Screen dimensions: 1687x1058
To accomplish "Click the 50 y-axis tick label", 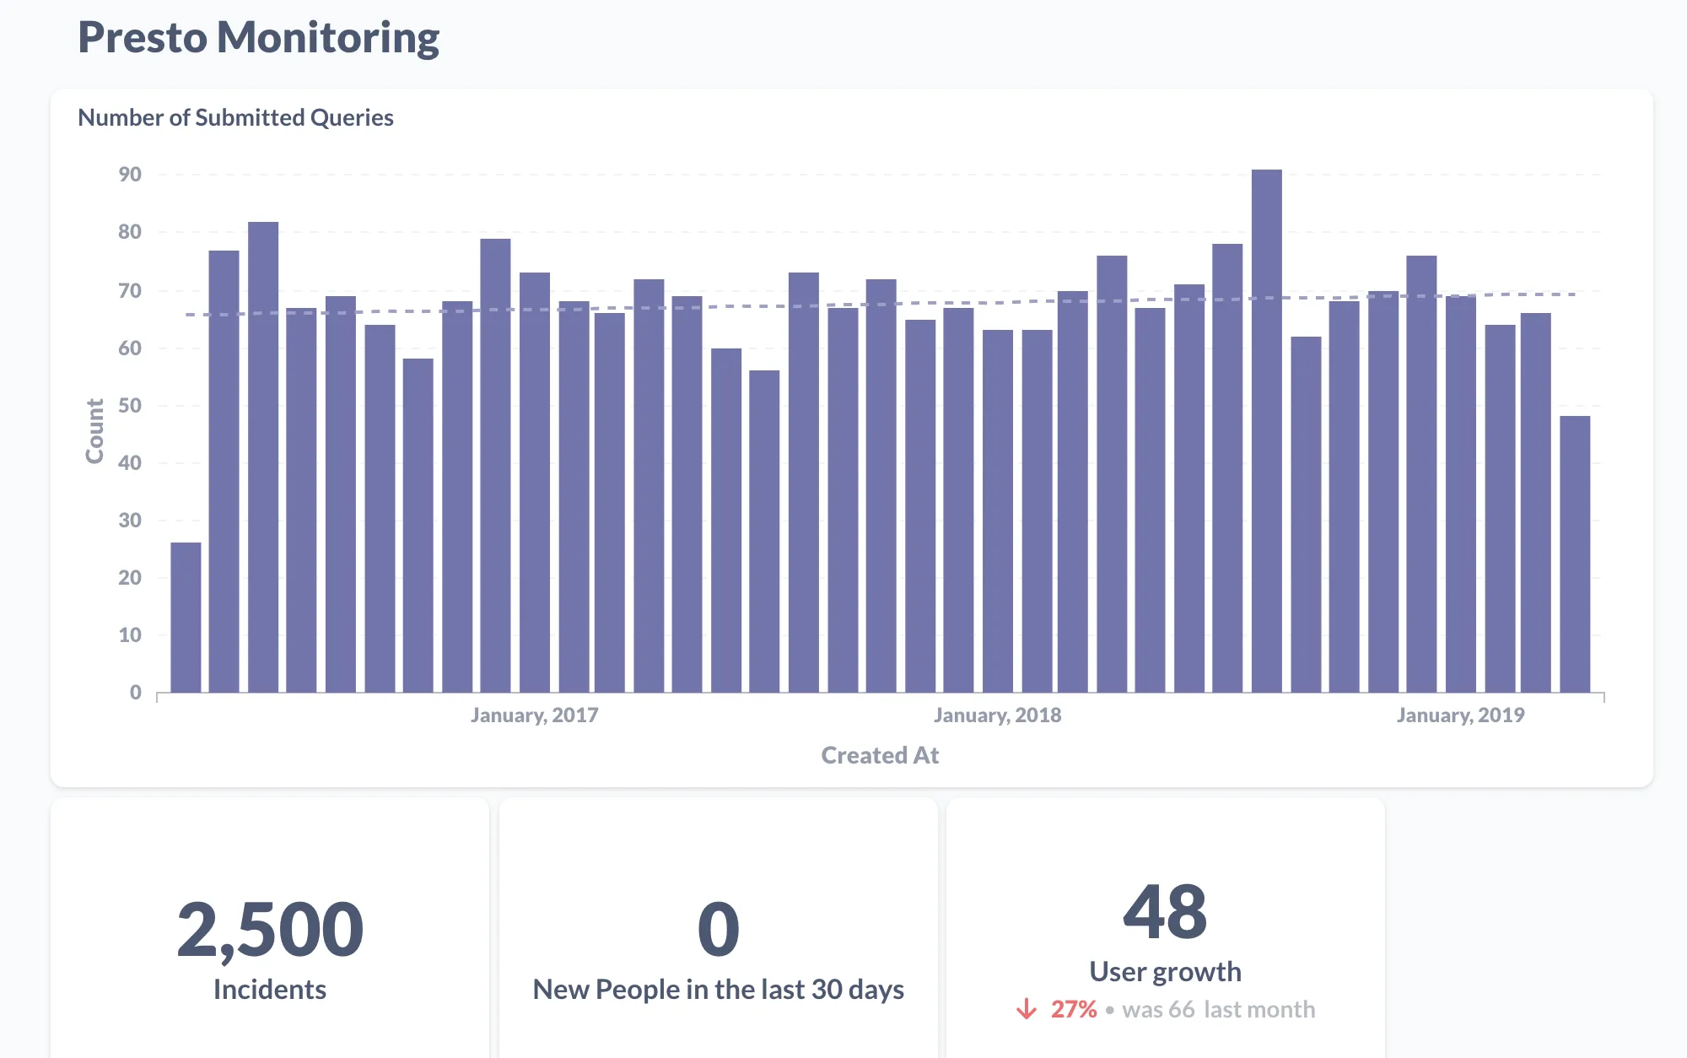I will coord(130,406).
